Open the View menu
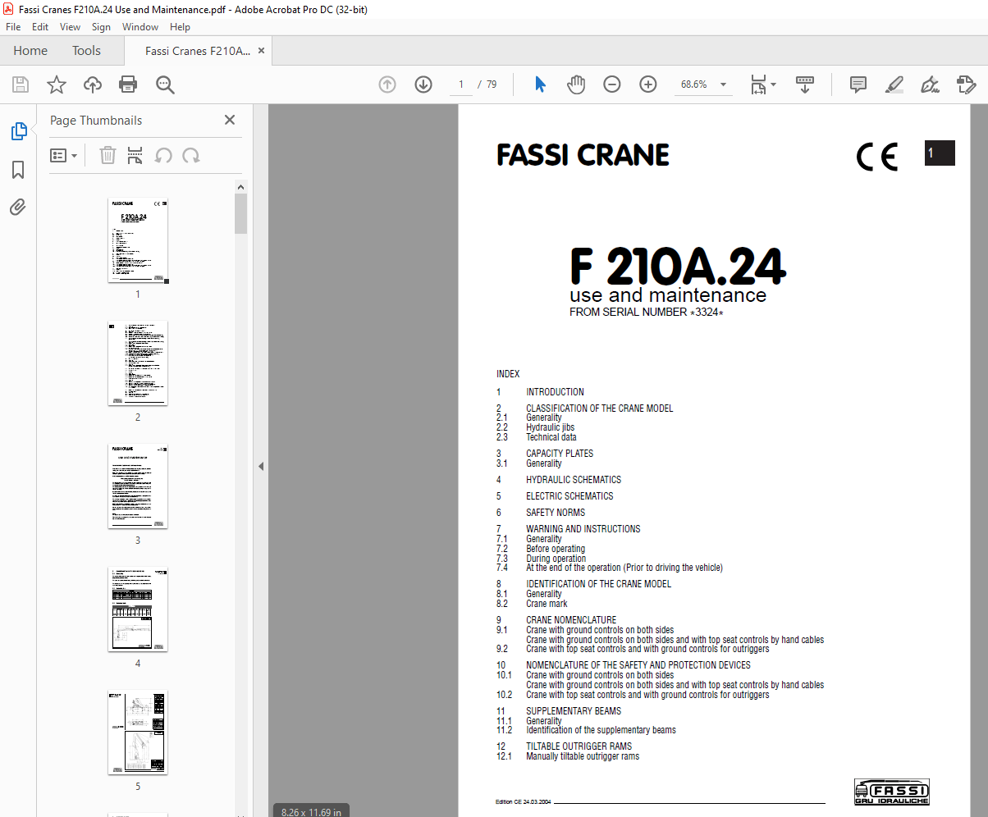988x817 pixels. (70, 26)
